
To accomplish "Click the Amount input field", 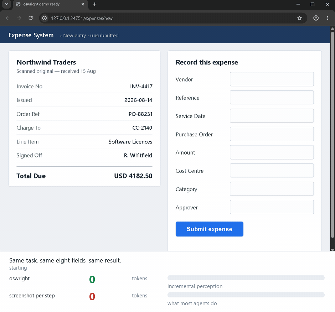I will [272, 152].
